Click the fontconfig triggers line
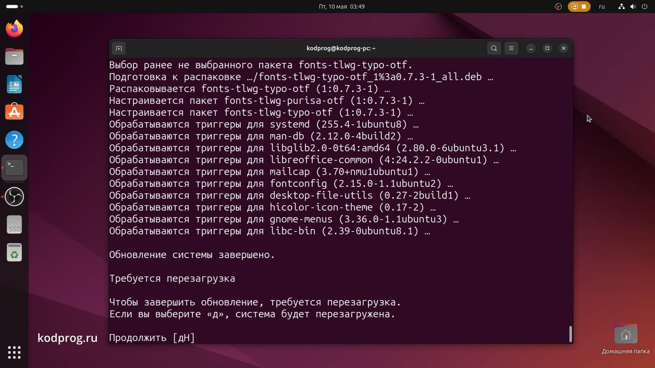Image resolution: width=655 pixels, height=368 pixels. (281, 184)
